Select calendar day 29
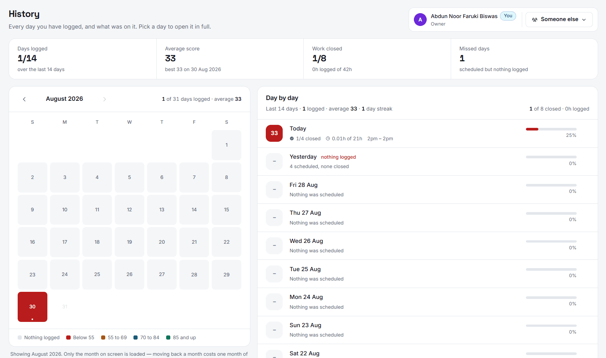The height and width of the screenshot is (358, 606). (226, 275)
